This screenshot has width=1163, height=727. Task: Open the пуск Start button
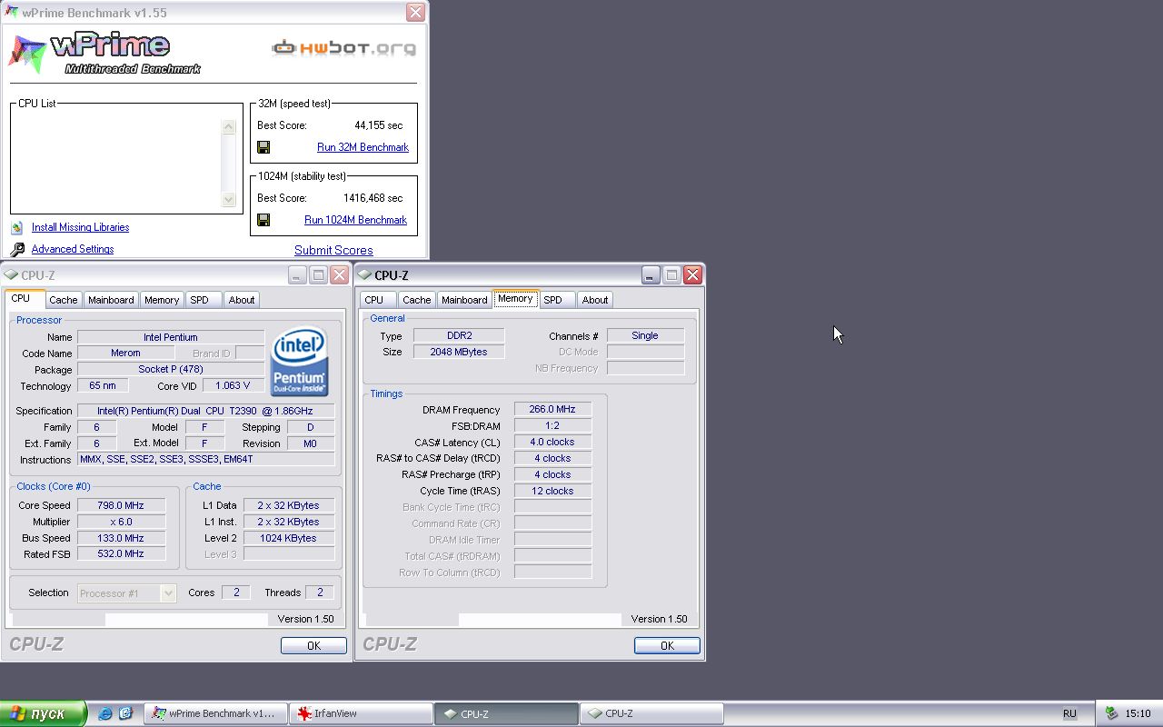(x=43, y=713)
